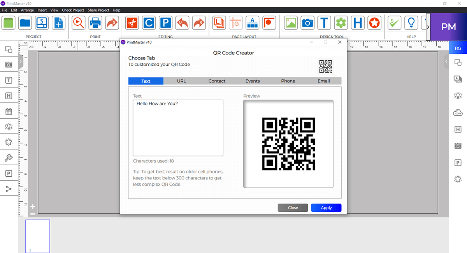Open the Help lightbulb tool

pos(411,23)
